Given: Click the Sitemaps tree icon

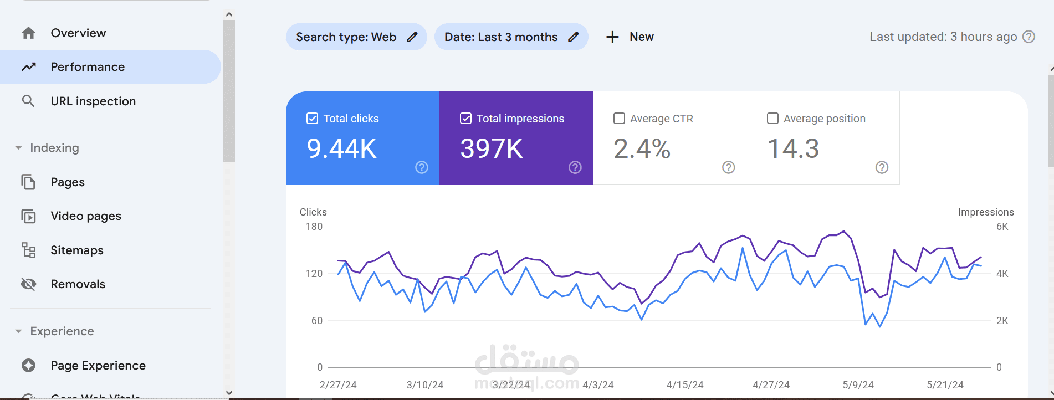Looking at the screenshot, I should [28, 250].
